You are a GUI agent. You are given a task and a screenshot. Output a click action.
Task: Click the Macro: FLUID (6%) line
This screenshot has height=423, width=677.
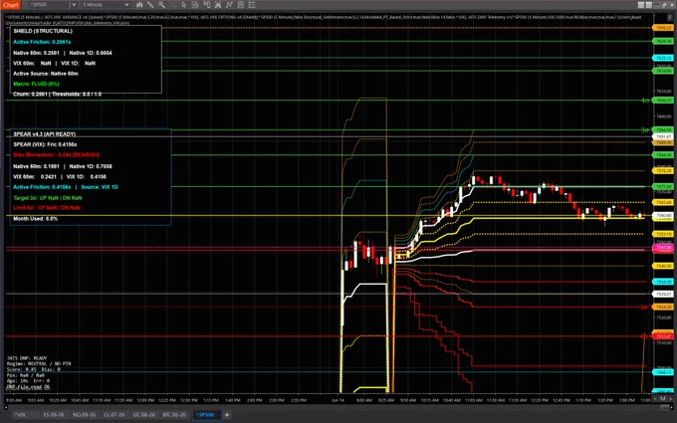(x=36, y=84)
